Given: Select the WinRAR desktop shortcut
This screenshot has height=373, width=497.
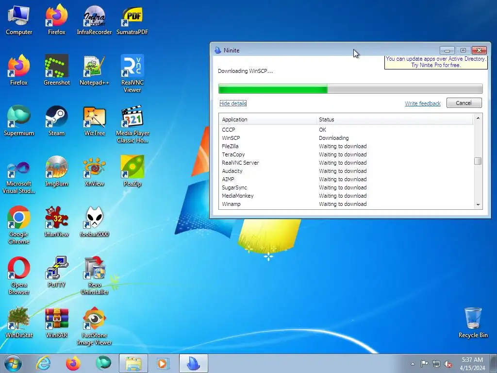Looking at the screenshot, I should click(56, 323).
